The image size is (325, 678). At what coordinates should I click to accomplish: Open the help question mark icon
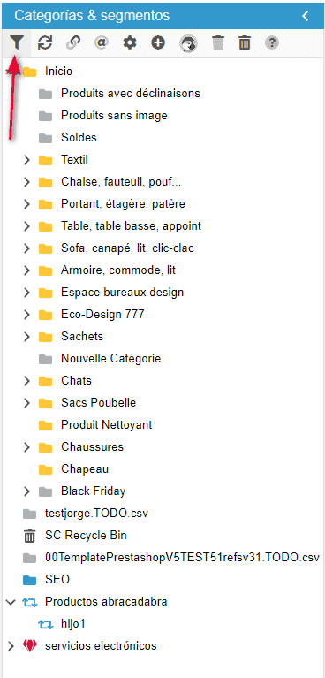pyautogui.click(x=272, y=42)
